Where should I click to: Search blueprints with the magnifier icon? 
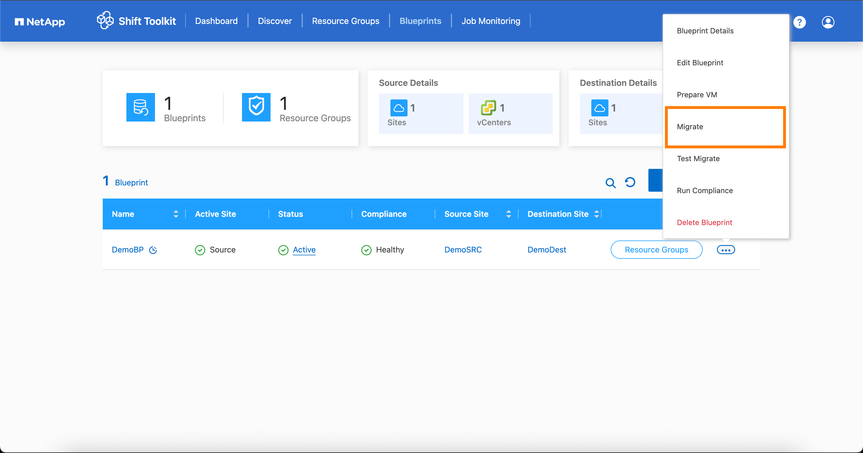click(x=610, y=183)
